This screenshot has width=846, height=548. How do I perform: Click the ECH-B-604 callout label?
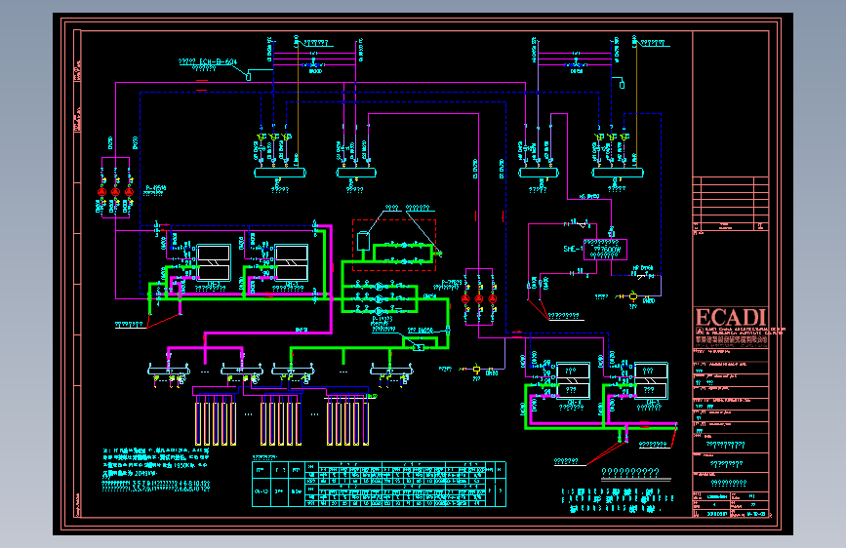point(208,62)
